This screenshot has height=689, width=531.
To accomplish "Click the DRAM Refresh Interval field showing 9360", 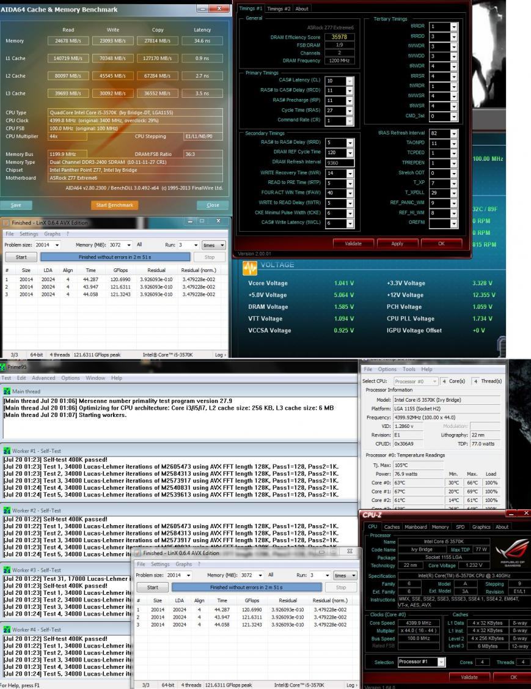I will click(340, 163).
